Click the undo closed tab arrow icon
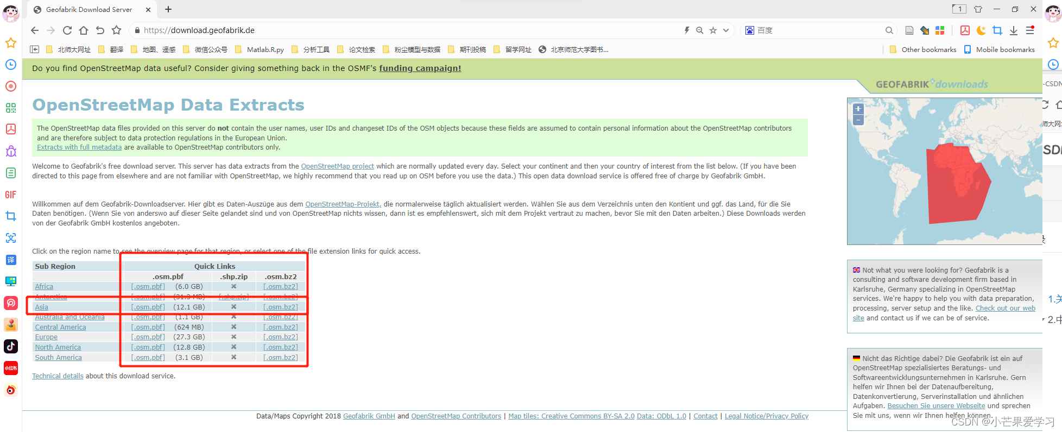This screenshot has height=432, width=1062. tap(100, 30)
